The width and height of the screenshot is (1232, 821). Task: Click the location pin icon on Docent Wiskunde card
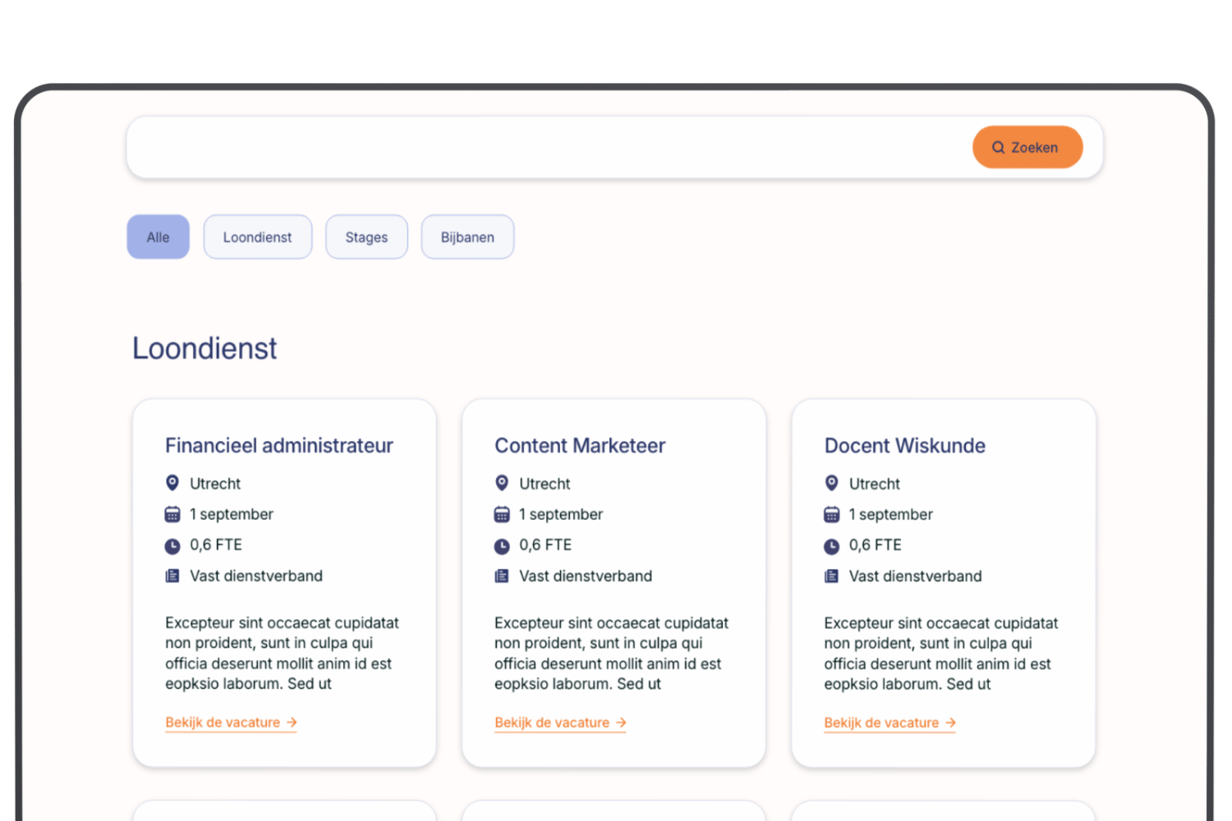click(x=831, y=483)
